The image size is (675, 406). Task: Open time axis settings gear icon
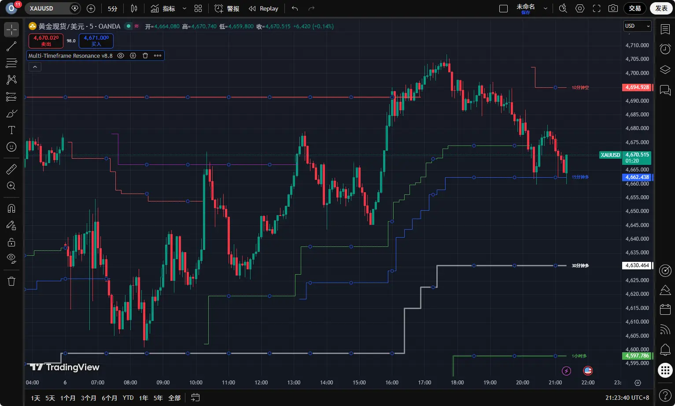pyautogui.click(x=638, y=383)
